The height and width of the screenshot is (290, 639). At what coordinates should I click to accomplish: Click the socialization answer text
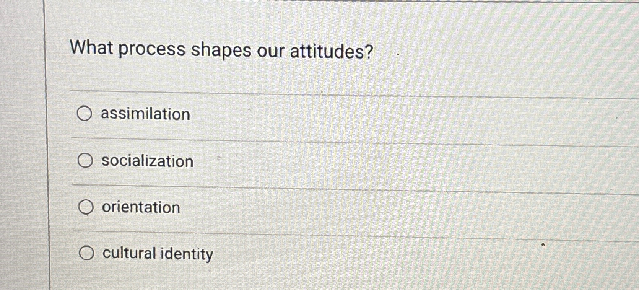(147, 161)
